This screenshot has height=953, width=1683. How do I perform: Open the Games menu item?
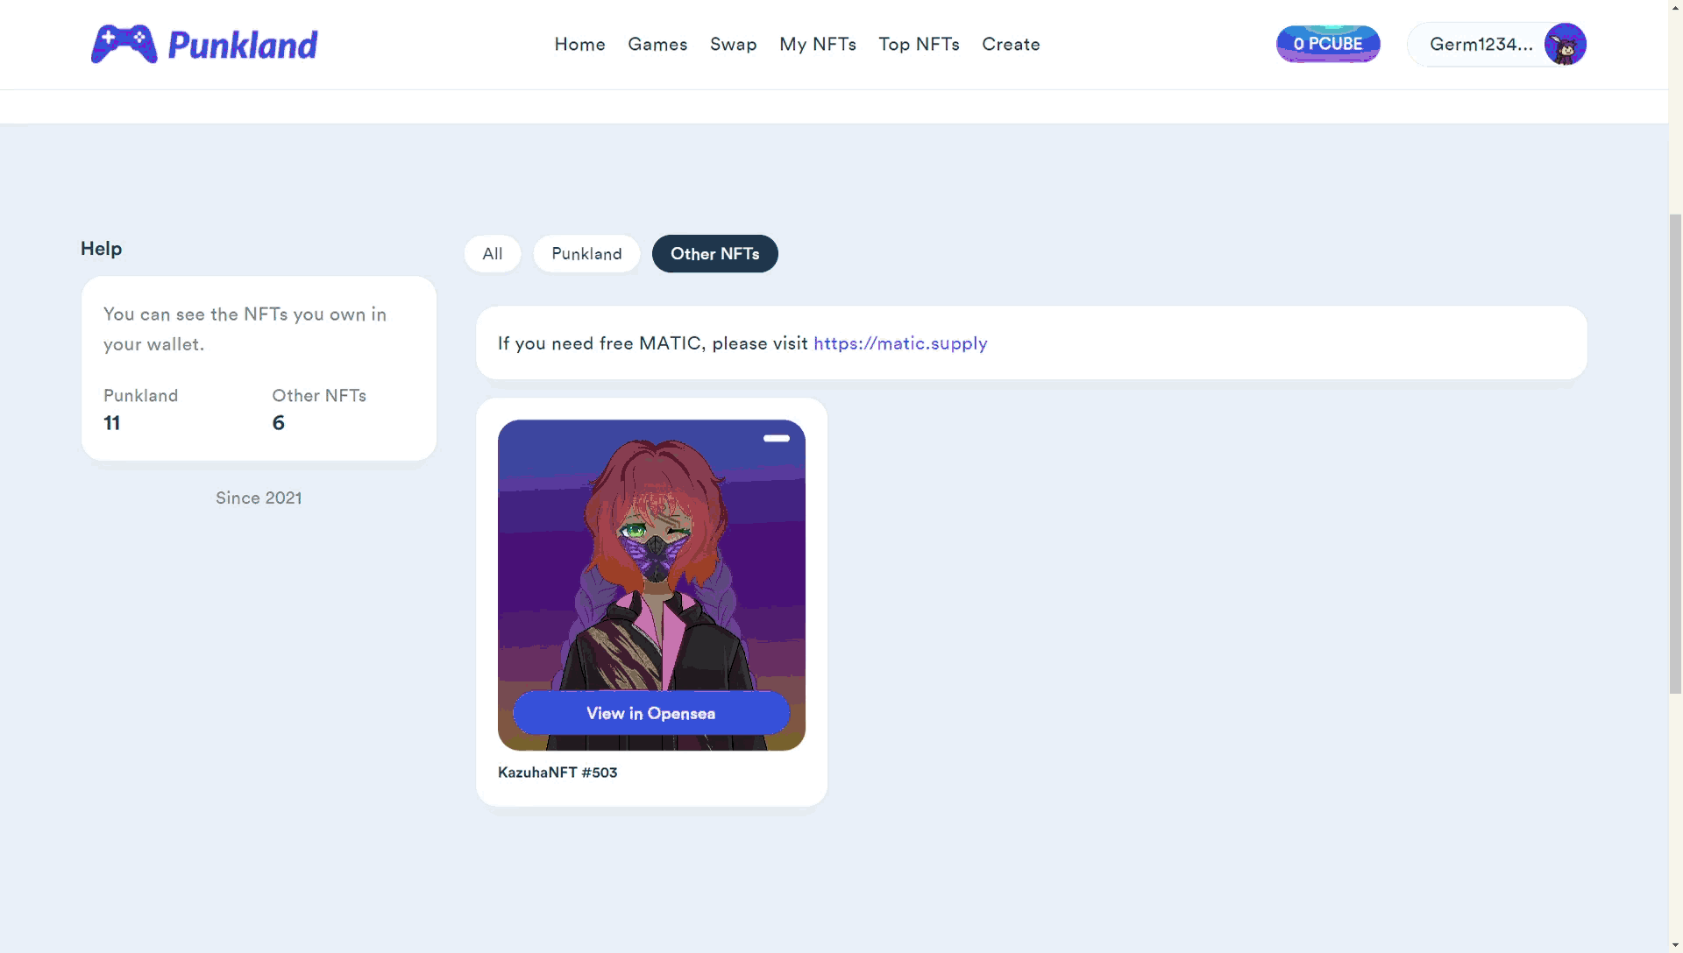[657, 44]
